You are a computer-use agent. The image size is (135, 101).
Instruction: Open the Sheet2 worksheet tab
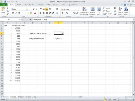21,97
